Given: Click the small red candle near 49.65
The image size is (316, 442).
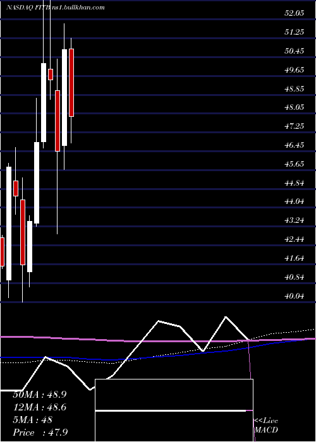Looking at the screenshot, I should click(x=51, y=75).
